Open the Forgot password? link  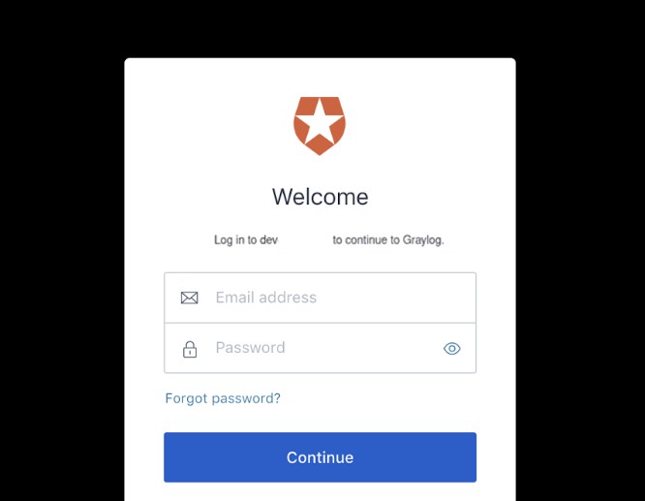coord(223,398)
